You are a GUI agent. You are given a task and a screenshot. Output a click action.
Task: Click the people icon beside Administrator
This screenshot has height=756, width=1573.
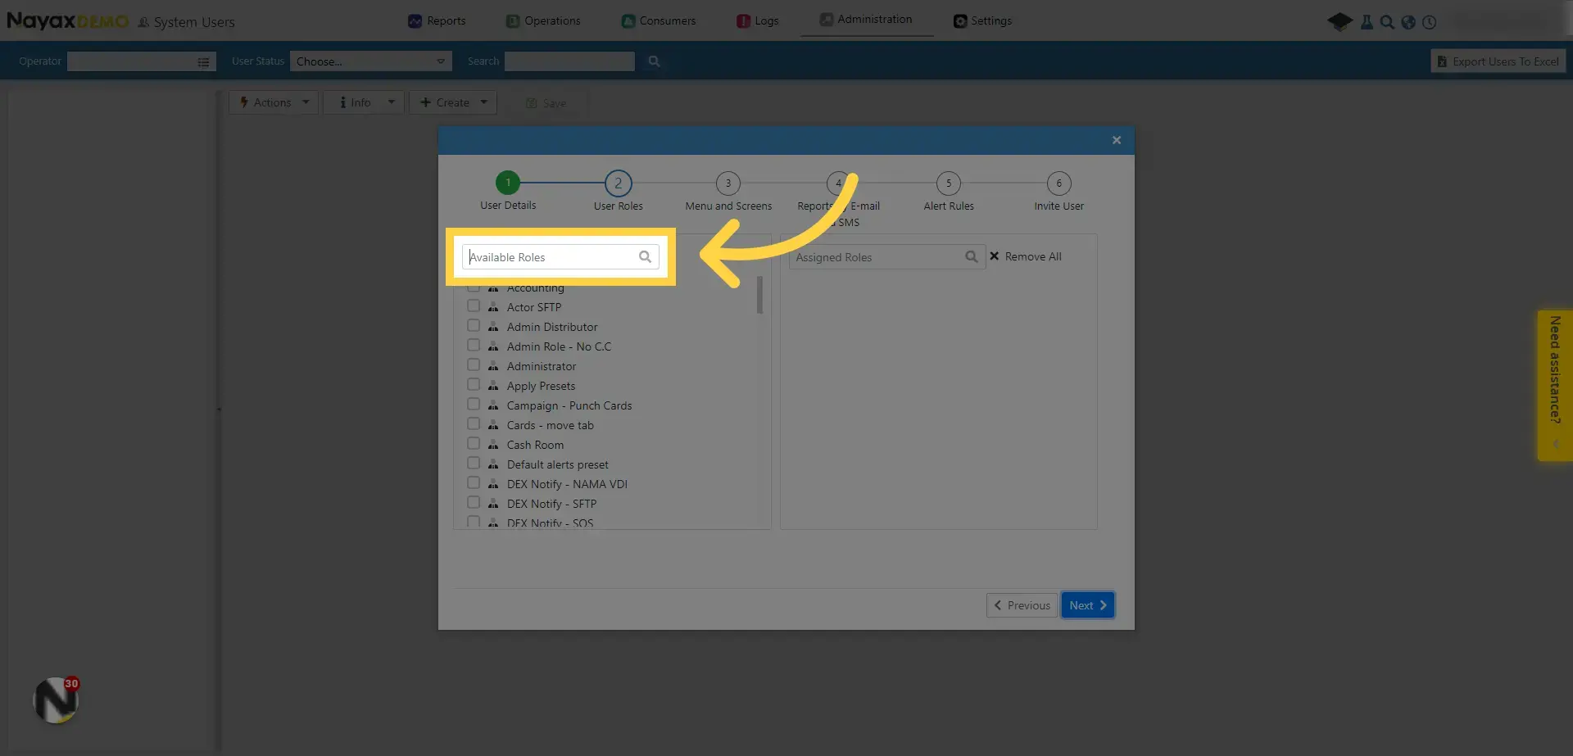493,366
